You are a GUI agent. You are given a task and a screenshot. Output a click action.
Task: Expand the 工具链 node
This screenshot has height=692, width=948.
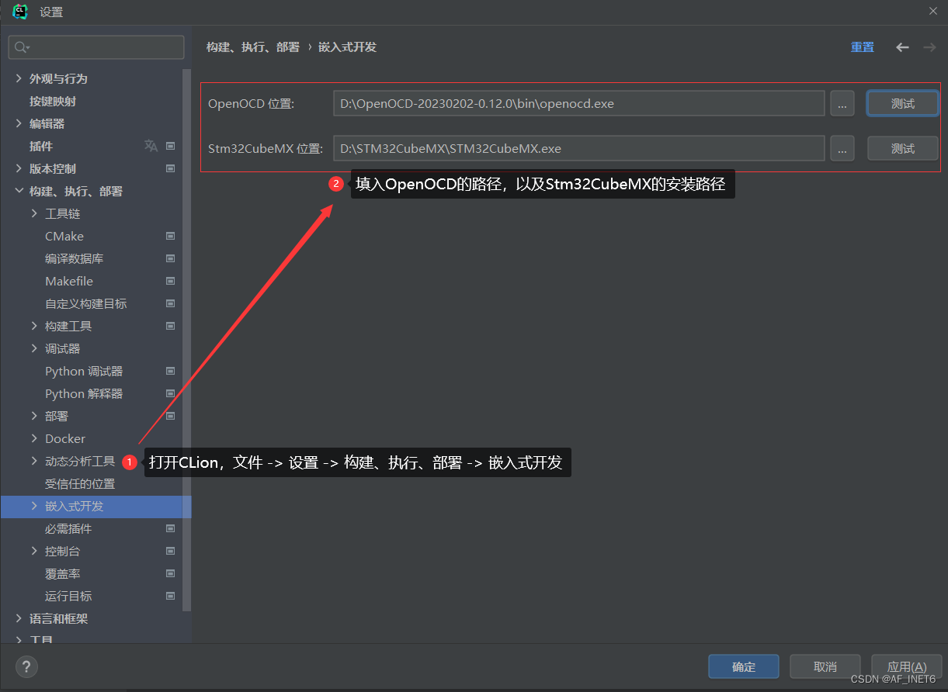coord(34,213)
